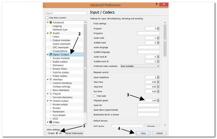
Task: Click the settings panel scroll down arrow
Action: click(165, 125)
